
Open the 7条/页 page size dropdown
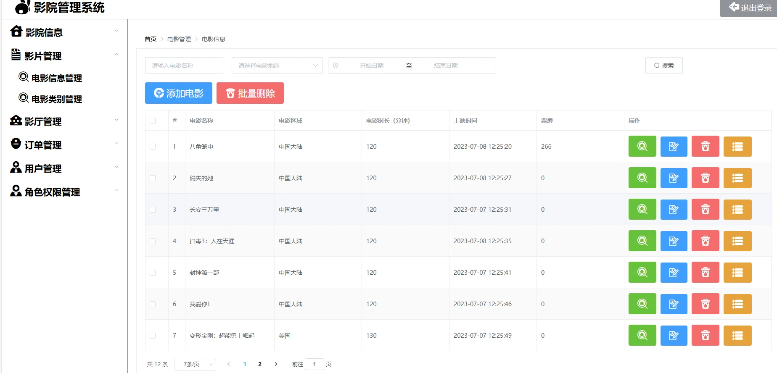click(x=195, y=364)
